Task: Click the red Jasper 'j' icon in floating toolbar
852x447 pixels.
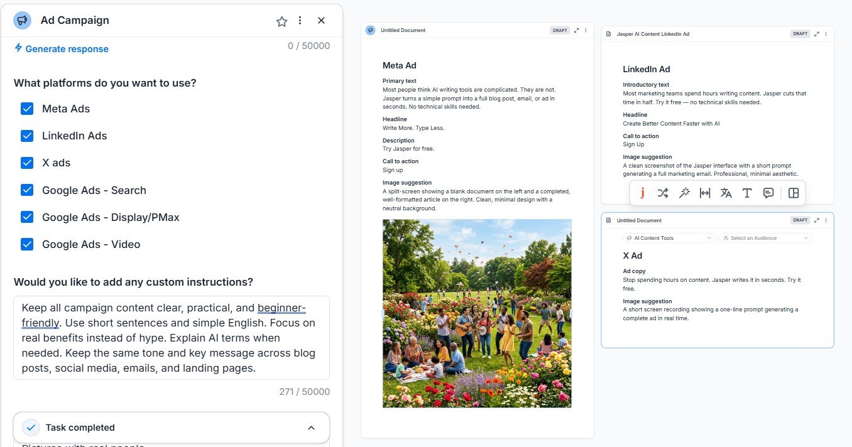Action: tap(642, 193)
